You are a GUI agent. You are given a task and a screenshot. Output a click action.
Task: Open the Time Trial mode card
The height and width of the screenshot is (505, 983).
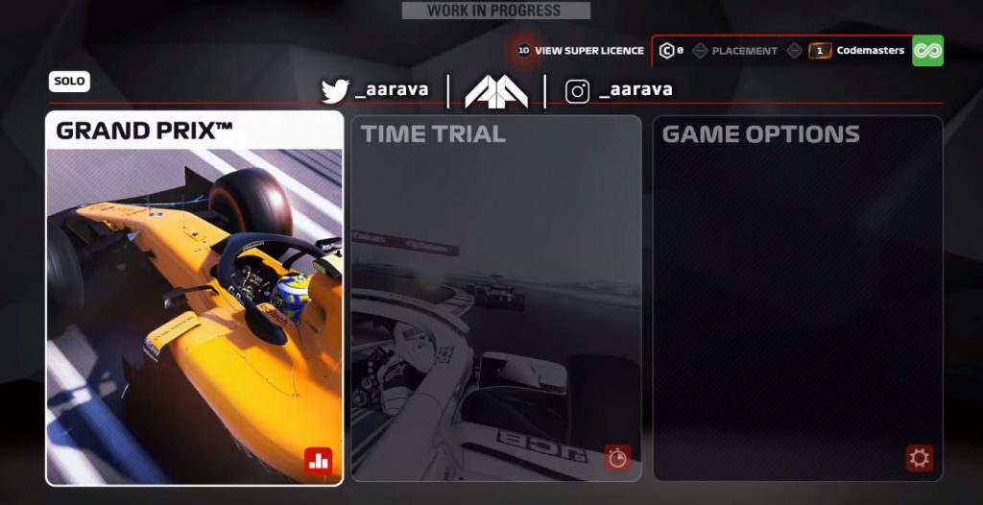click(496, 299)
